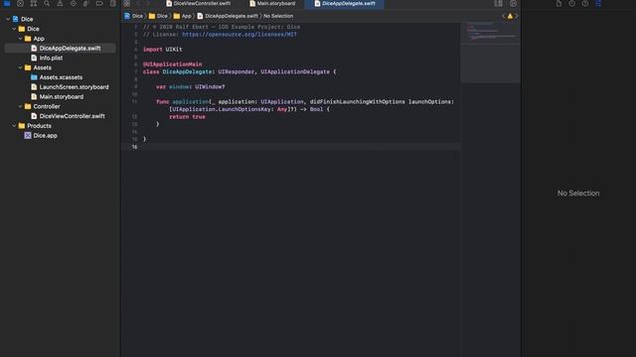
Task: Click the 'import UIKit' line
Action: point(163,50)
